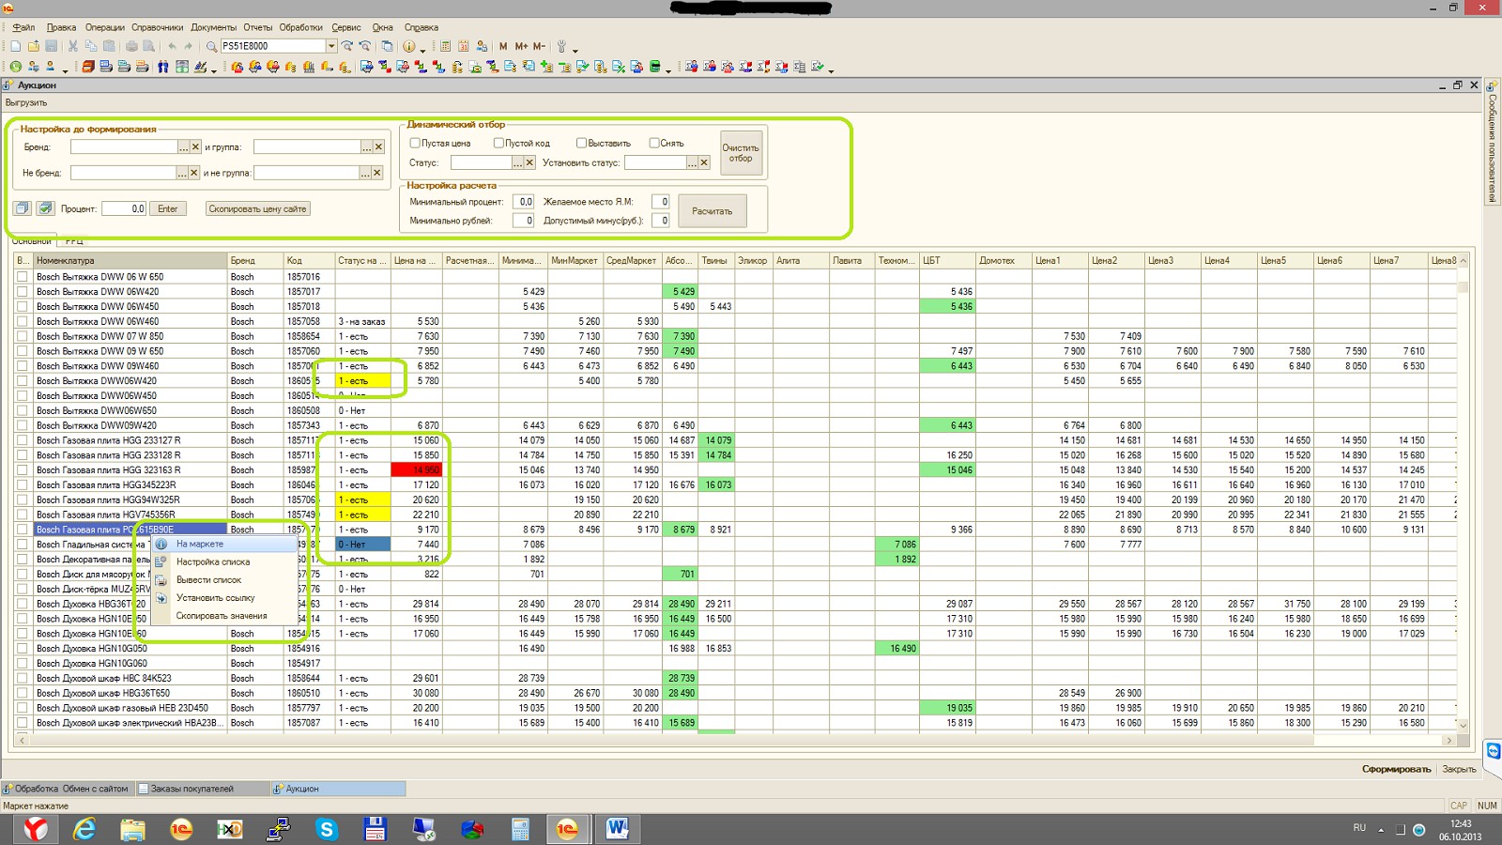Image resolution: width=1502 pixels, height=845 pixels.
Task: Click the 'Минимальный процент' input field
Action: (x=523, y=201)
